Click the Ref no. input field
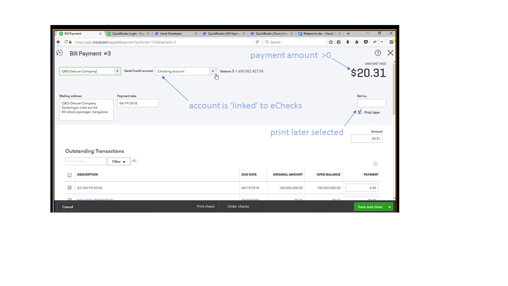Viewport: 508px width, 286px height. (x=371, y=103)
